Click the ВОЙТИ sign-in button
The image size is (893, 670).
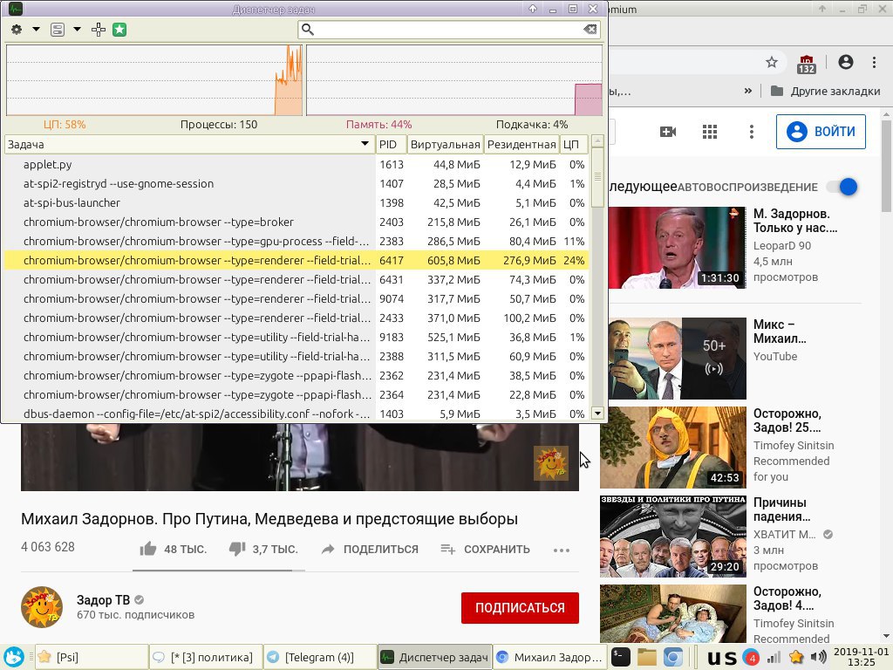[x=821, y=132]
